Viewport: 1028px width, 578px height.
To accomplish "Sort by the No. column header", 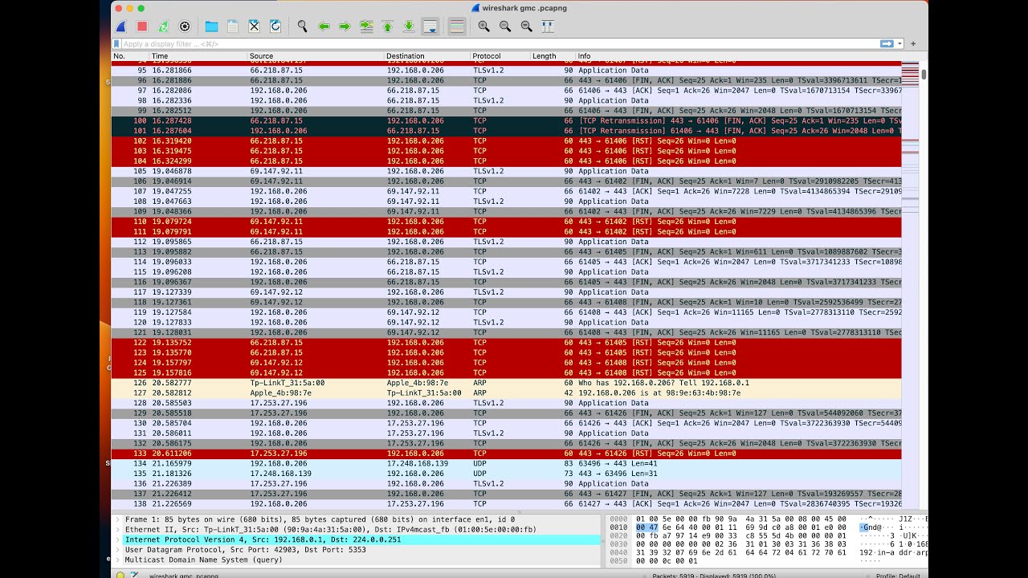I will pyautogui.click(x=130, y=56).
